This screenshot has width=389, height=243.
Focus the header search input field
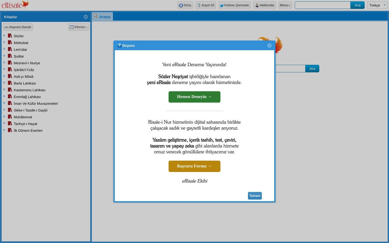pyautogui.click(x=323, y=5)
